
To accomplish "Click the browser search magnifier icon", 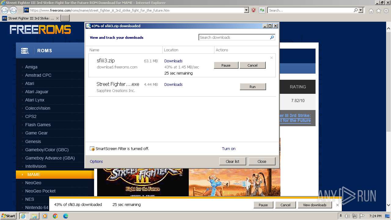I will [x=356, y=10].
